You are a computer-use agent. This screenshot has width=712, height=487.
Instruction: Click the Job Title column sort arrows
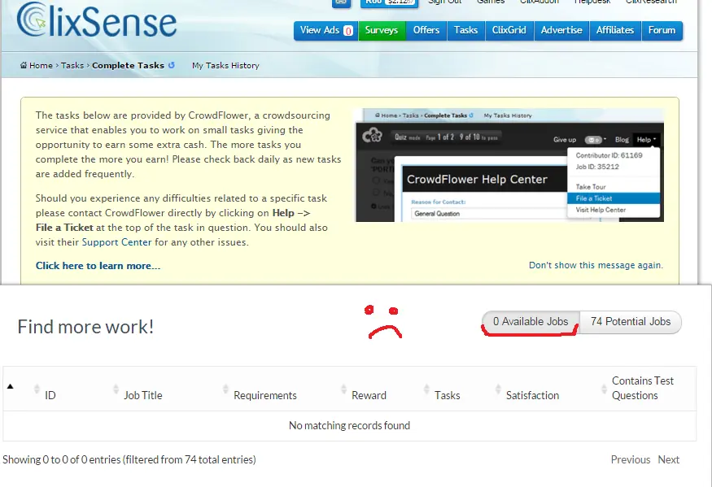click(116, 389)
